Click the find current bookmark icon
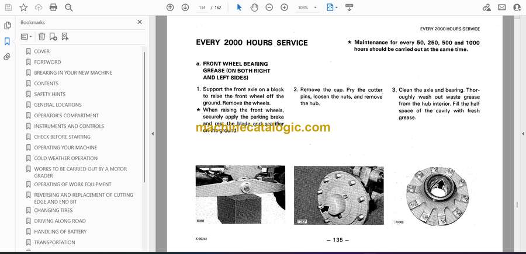This screenshot has width=526, height=254. click(x=65, y=37)
